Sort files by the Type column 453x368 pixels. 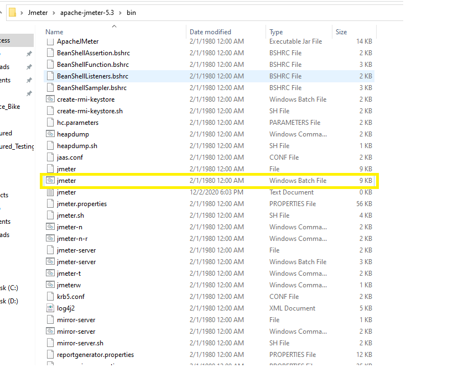tap(276, 31)
